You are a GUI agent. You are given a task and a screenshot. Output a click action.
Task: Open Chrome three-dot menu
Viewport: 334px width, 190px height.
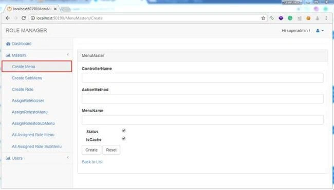coord(326,18)
